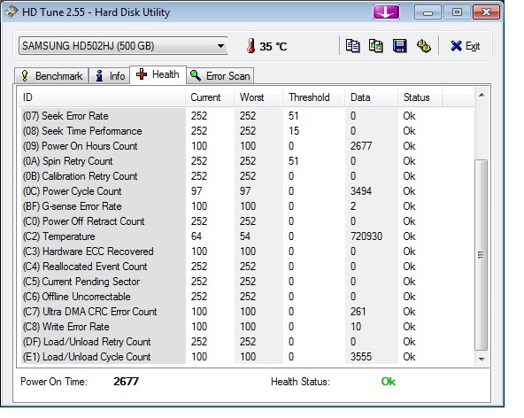Click the thermometer temperature icon
Viewport: 524px width, 418px height.
[251, 46]
